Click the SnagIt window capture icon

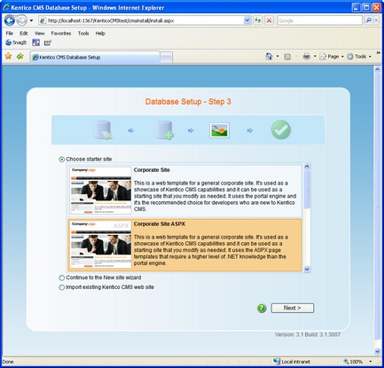pyautogui.click(x=36, y=43)
